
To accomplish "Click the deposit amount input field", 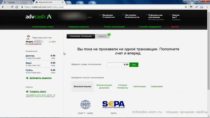I will (x=118, y=65).
